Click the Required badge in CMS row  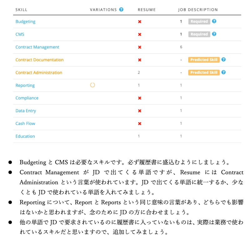199,34
